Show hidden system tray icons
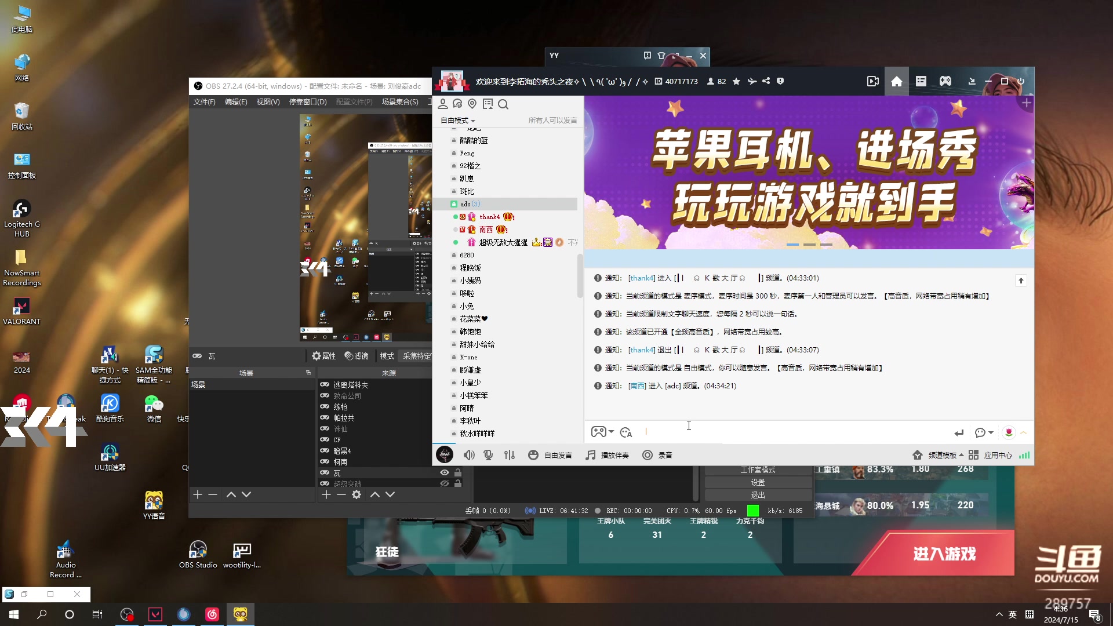The height and width of the screenshot is (626, 1113). (999, 614)
